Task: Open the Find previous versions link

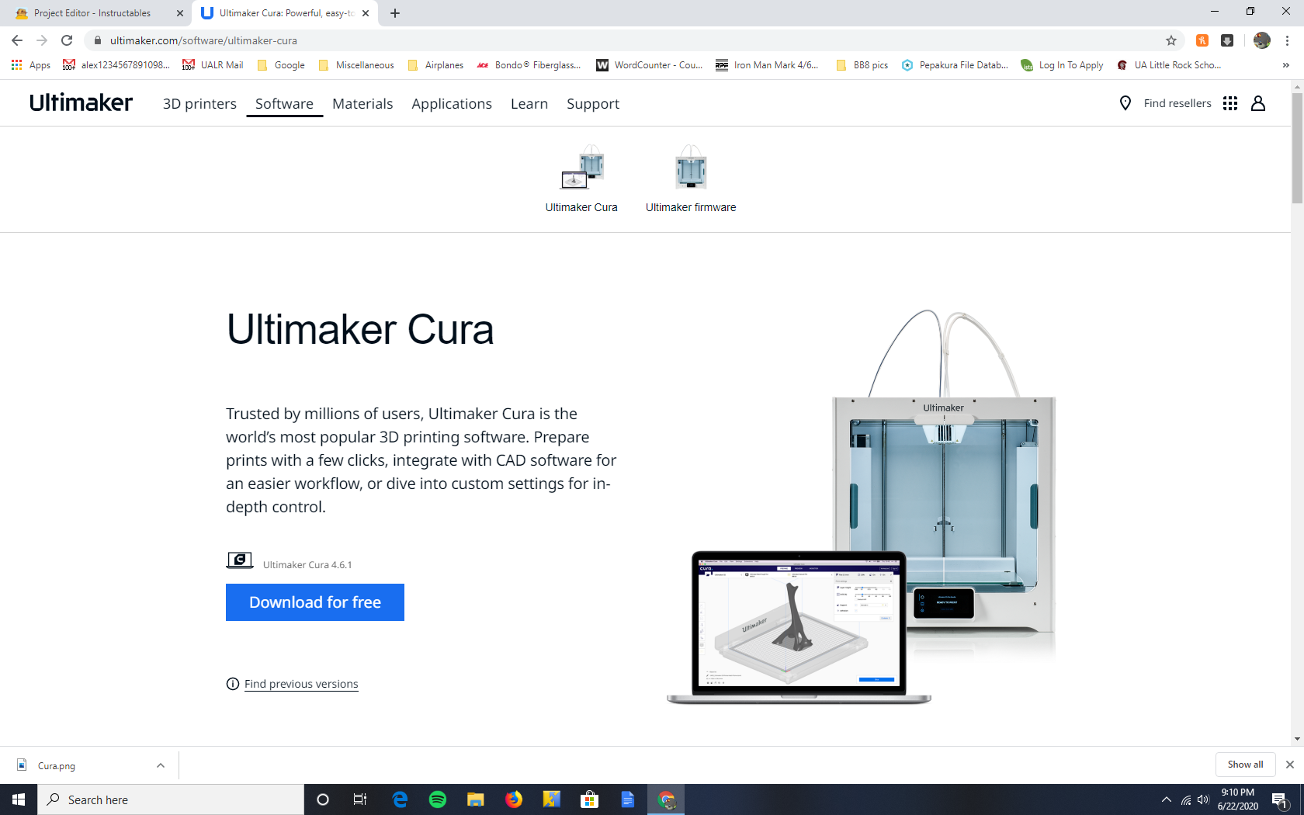Action: coord(300,683)
